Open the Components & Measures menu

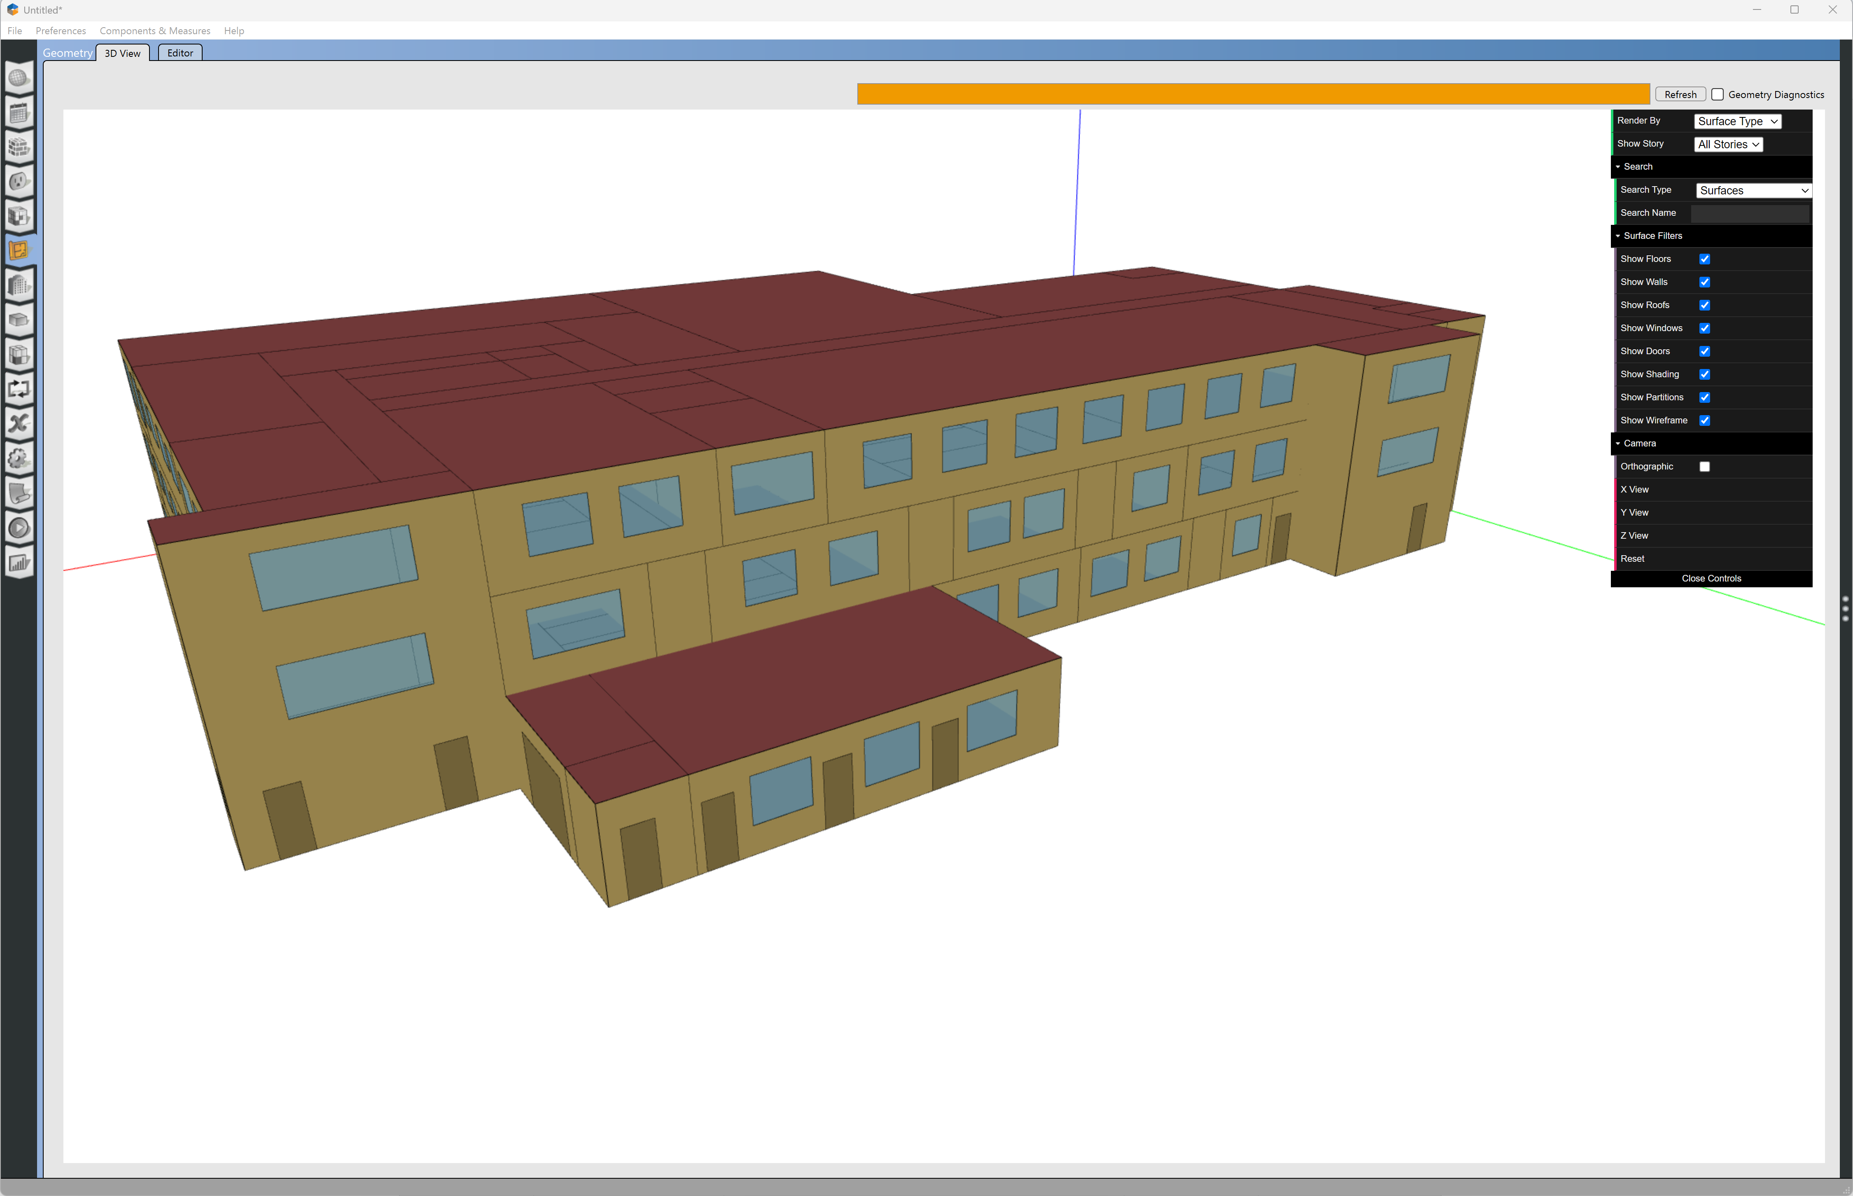154,31
